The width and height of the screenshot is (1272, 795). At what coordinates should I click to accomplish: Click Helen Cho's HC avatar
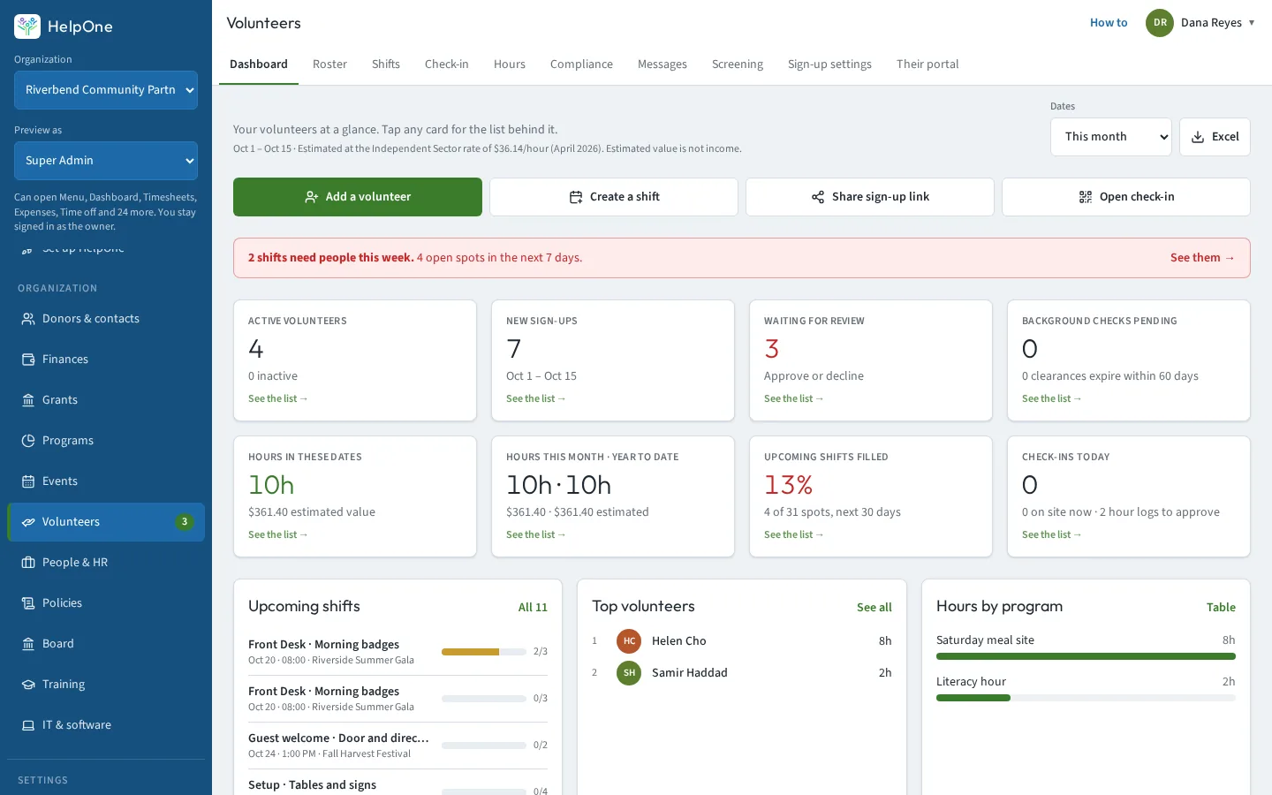pos(629,641)
